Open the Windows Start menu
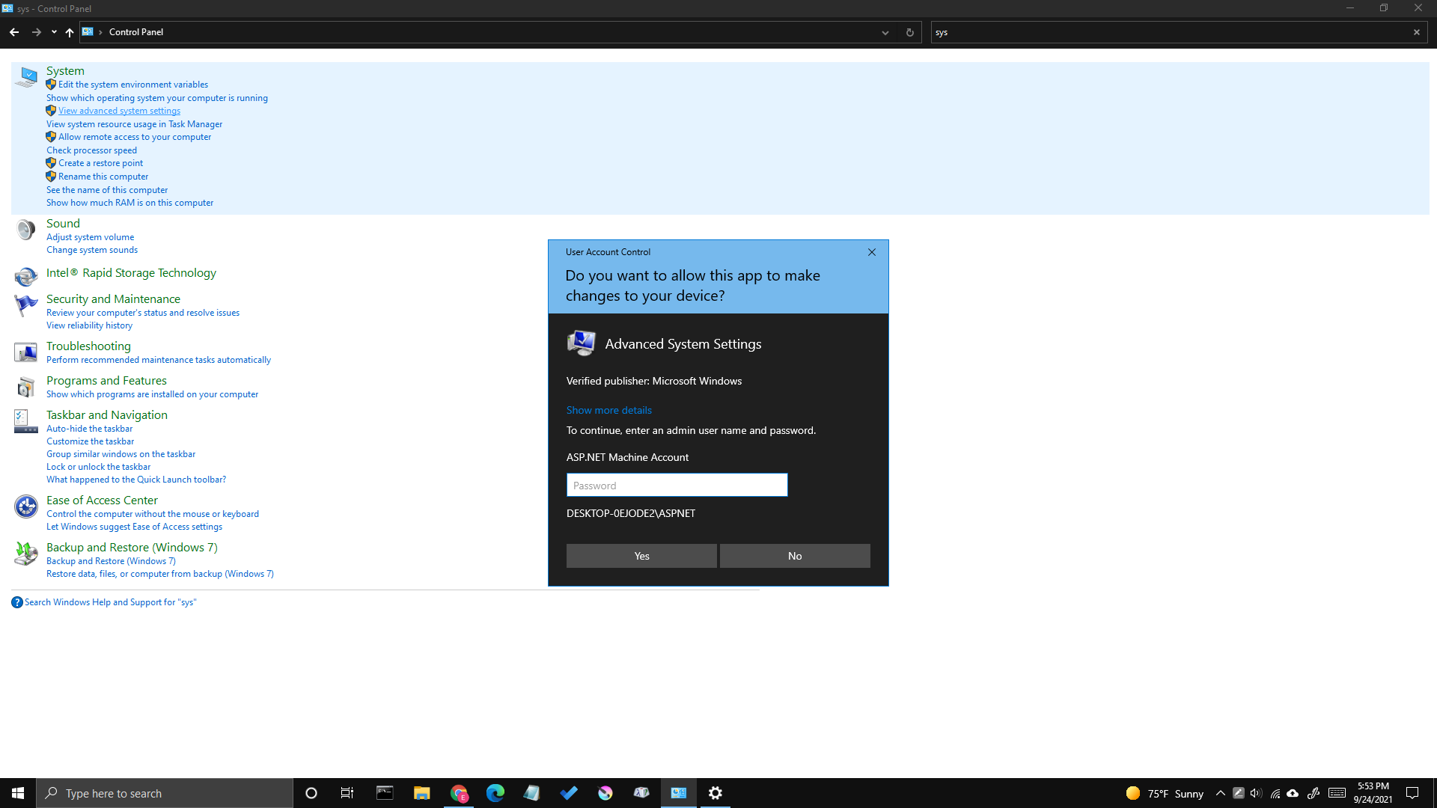This screenshot has width=1437, height=808. coord(18,793)
